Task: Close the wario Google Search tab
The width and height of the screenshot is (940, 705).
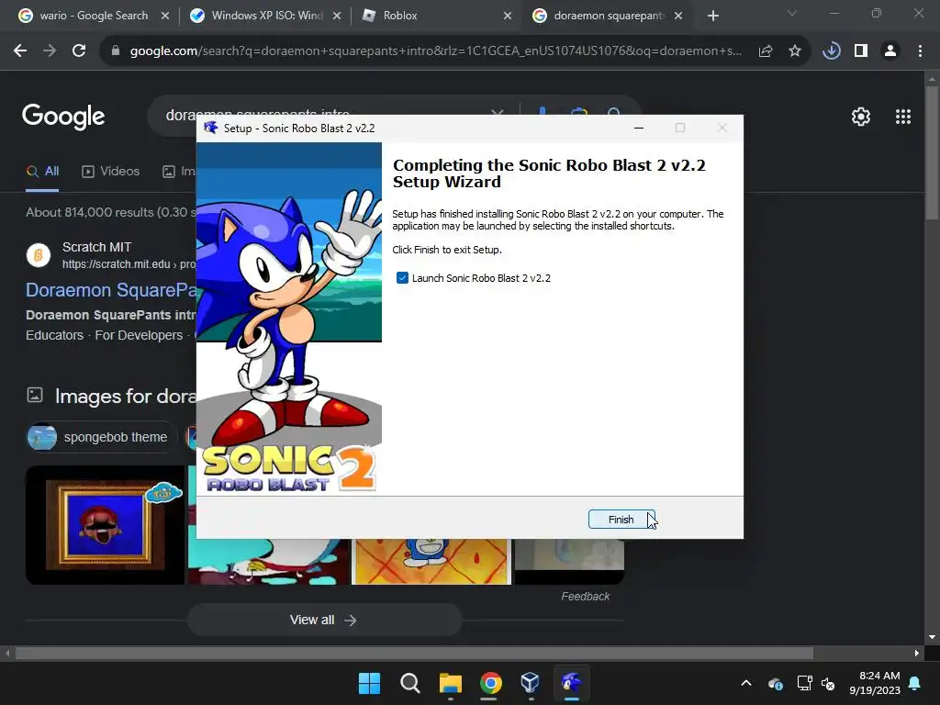Action: (x=165, y=16)
